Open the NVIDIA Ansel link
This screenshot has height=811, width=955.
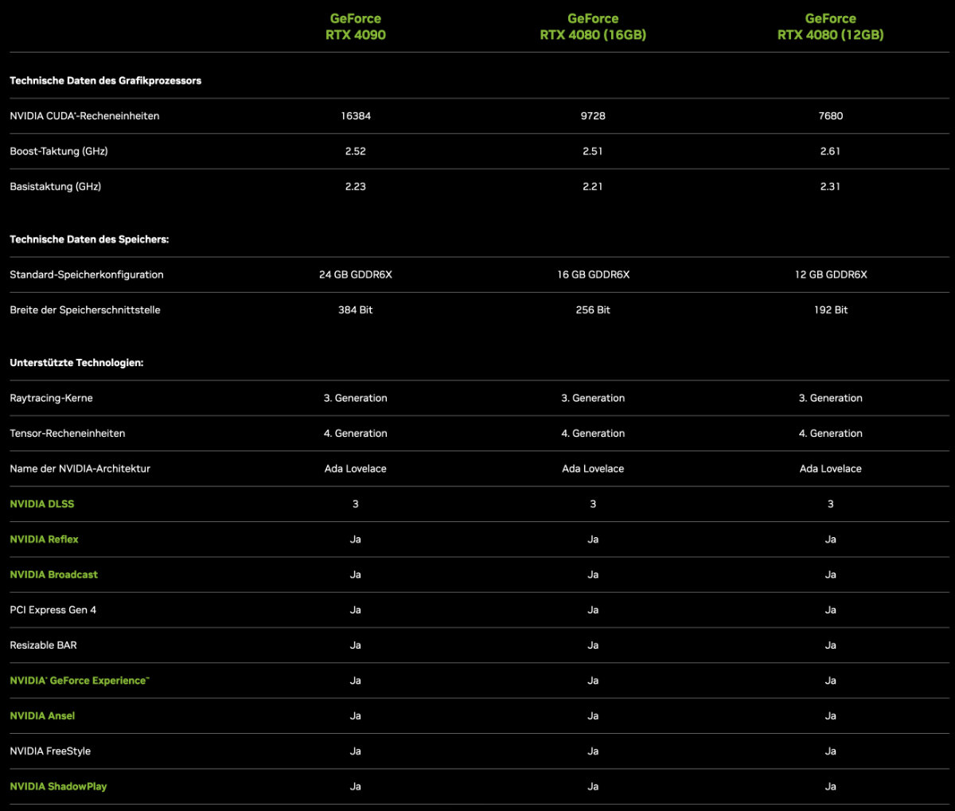pos(42,715)
